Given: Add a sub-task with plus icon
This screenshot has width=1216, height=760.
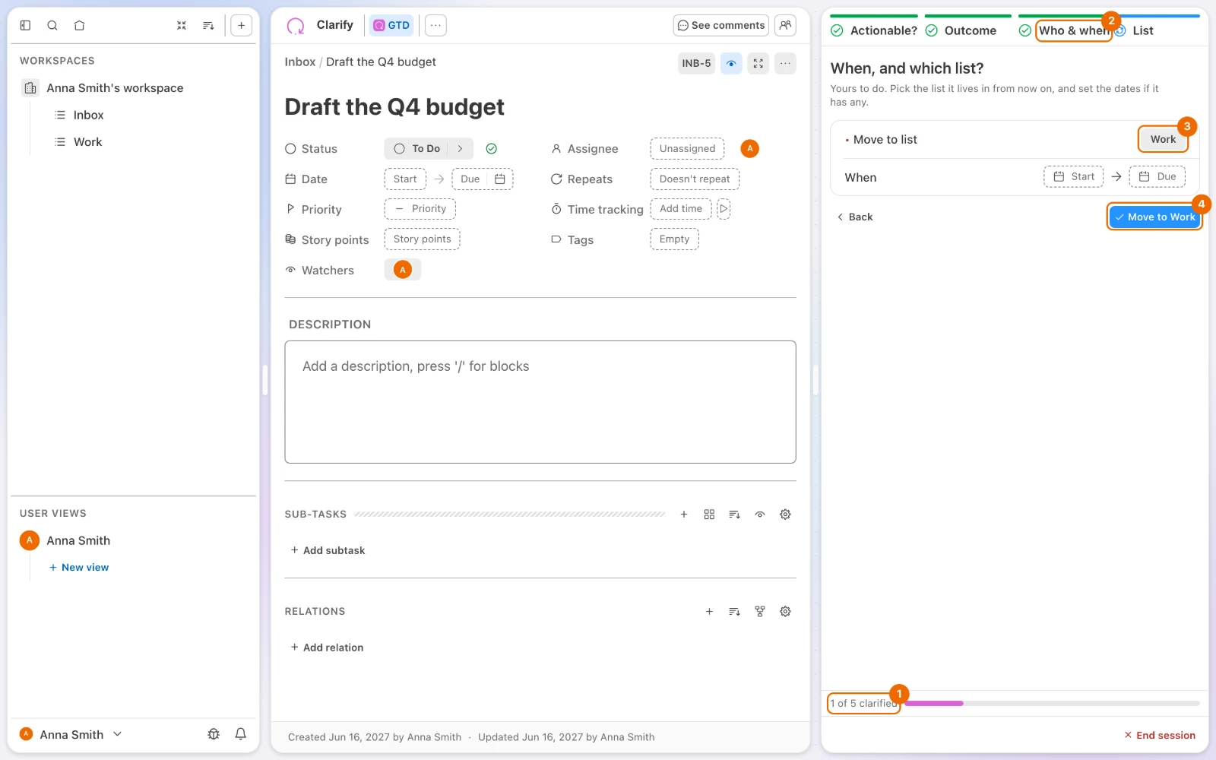Looking at the screenshot, I should click(x=684, y=515).
